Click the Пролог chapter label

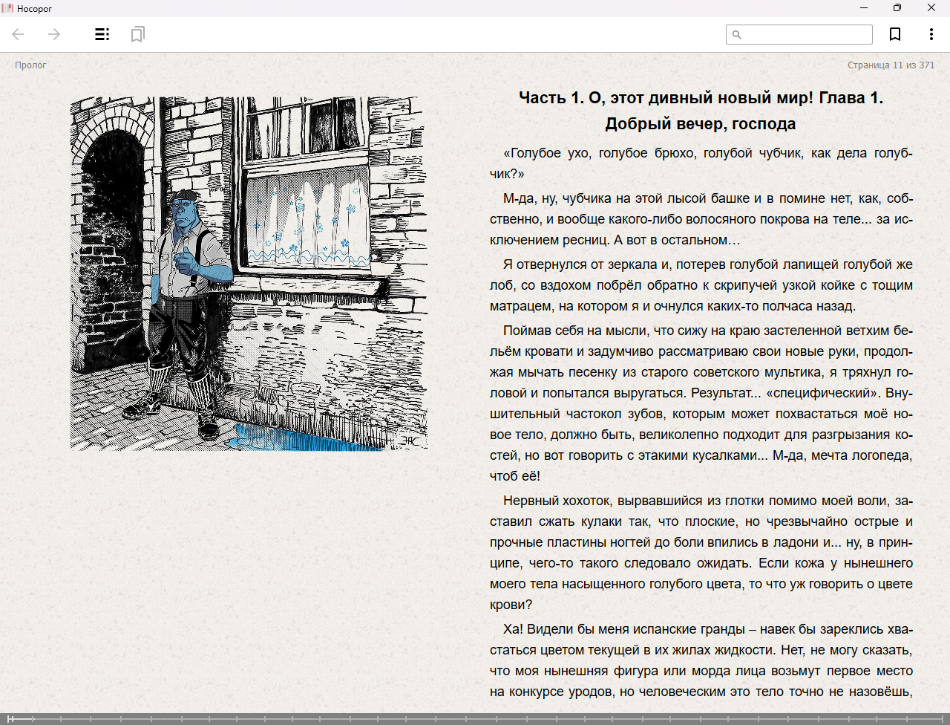pyautogui.click(x=30, y=65)
